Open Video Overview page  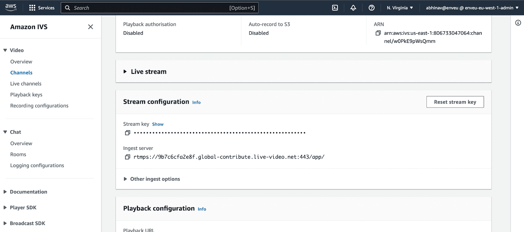pos(21,62)
